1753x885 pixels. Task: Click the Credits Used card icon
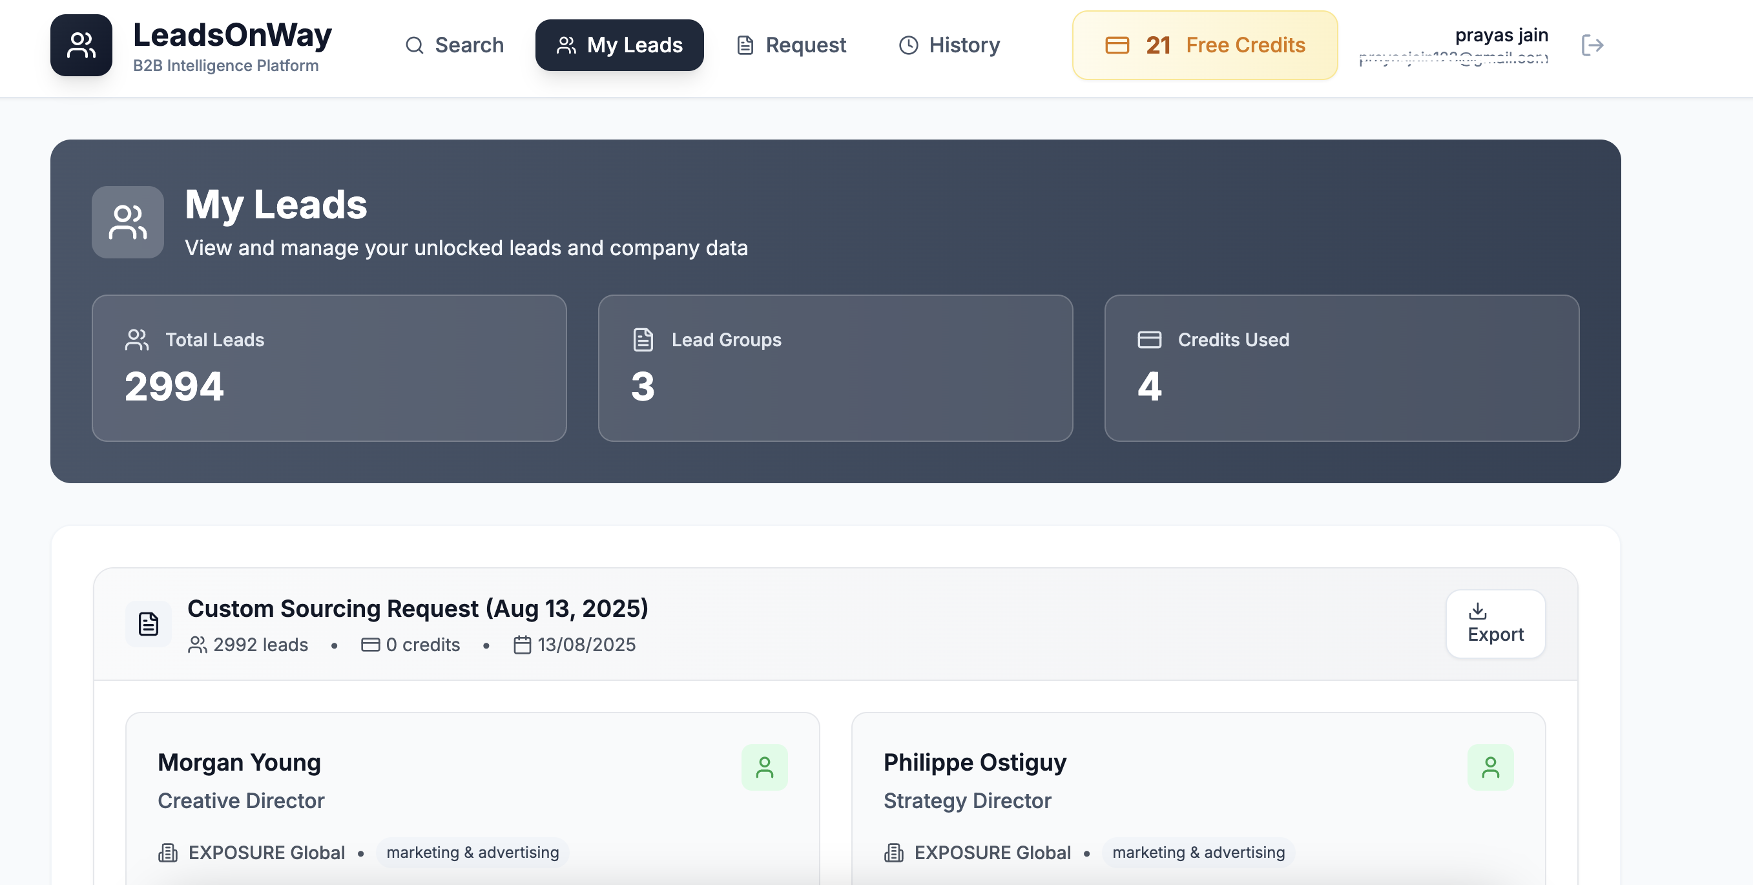point(1149,340)
